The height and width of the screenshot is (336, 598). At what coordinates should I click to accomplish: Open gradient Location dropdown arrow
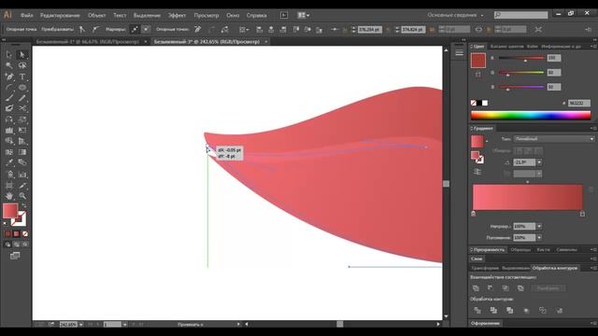[x=539, y=238]
